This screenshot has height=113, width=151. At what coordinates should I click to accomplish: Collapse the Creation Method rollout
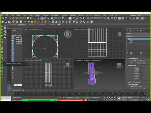pyautogui.click(x=133, y=59)
